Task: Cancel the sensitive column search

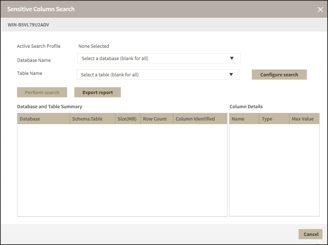Action: [x=311, y=234]
